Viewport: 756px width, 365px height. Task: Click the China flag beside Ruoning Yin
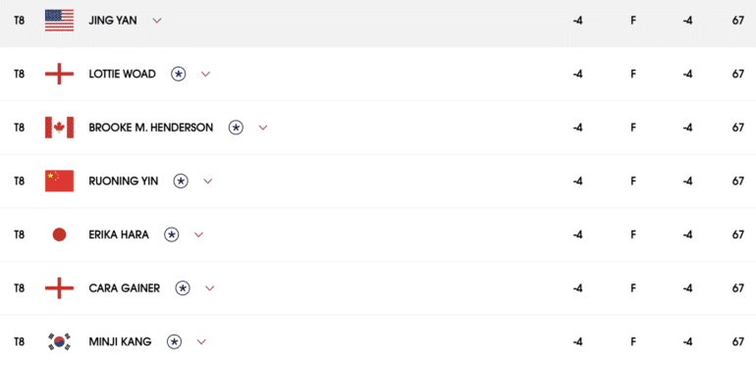tap(59, 182)
